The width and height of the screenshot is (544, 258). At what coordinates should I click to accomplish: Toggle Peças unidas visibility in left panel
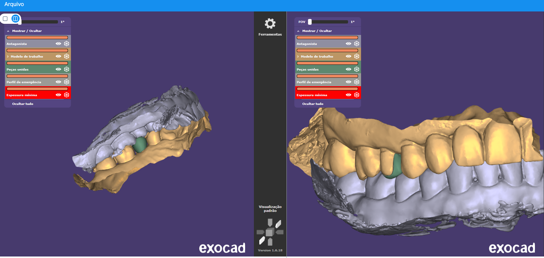pos(58,69)
